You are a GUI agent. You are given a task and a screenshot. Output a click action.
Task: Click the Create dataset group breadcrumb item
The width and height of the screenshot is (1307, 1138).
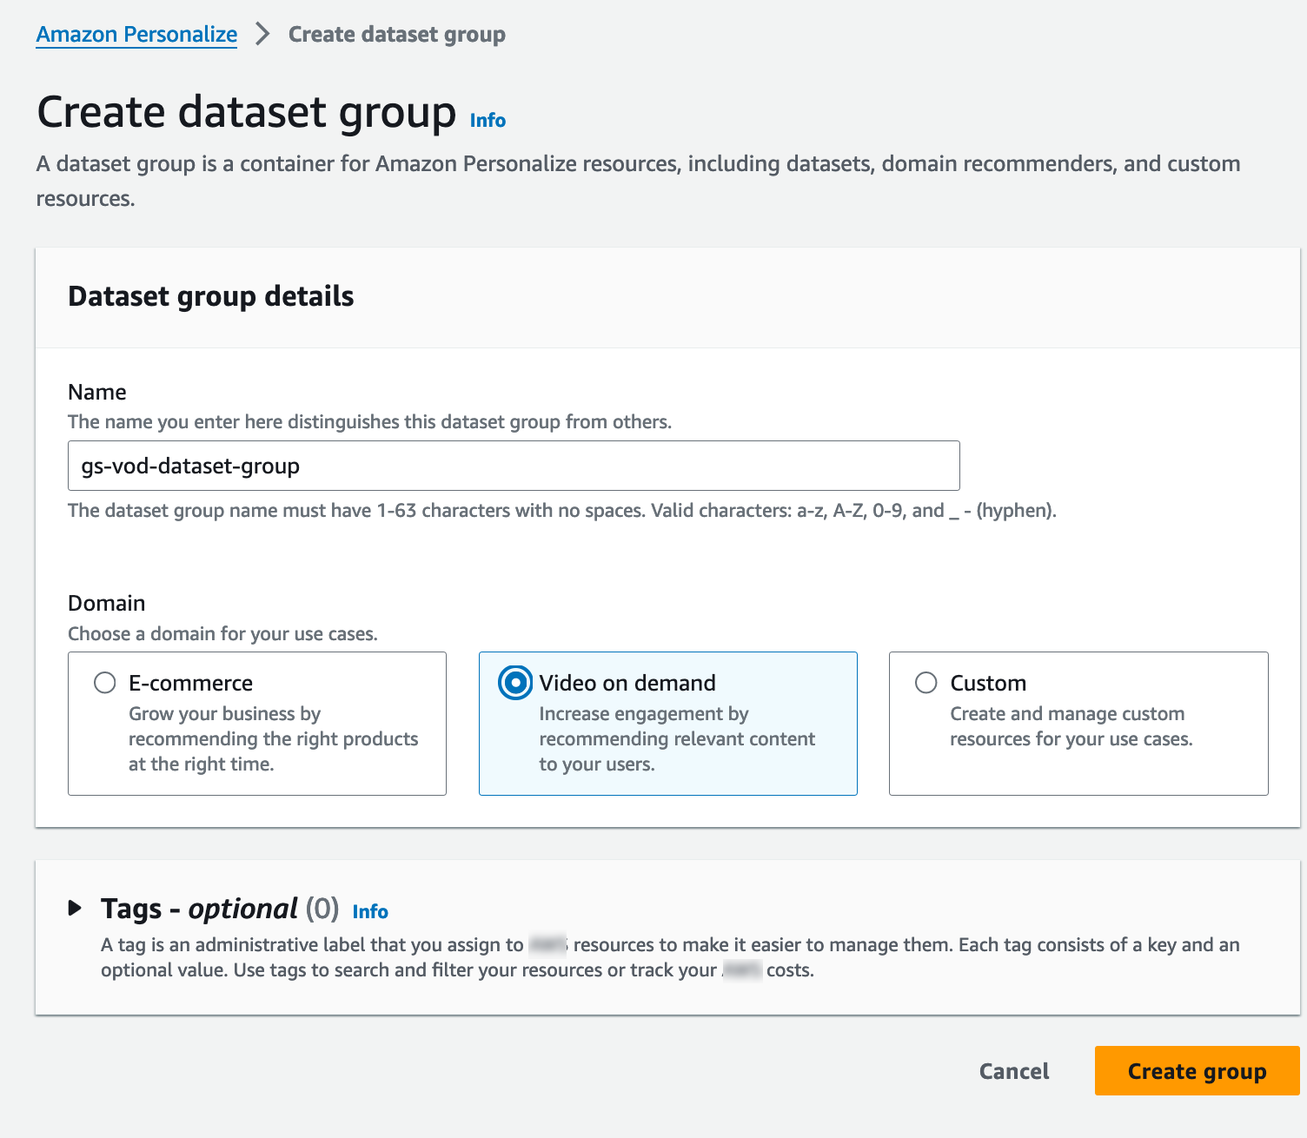395,34
